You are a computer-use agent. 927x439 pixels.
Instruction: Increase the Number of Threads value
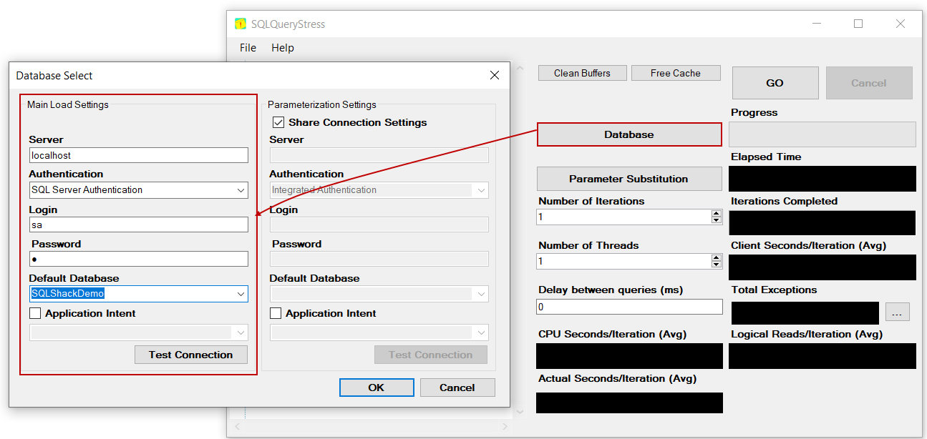716,257
